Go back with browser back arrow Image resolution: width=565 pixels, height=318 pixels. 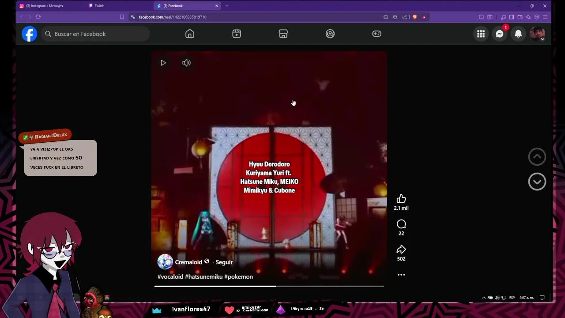tap(22, 17)
